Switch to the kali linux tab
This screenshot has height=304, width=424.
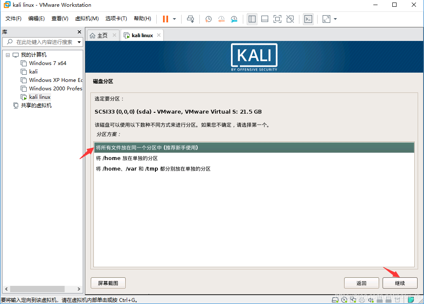click(x=142, y=35)
